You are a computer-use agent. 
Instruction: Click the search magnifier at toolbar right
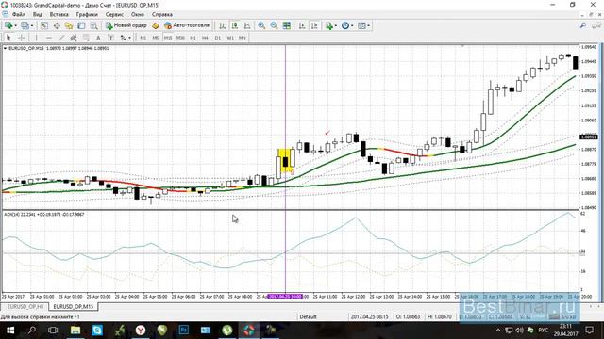tap(583, 25)
